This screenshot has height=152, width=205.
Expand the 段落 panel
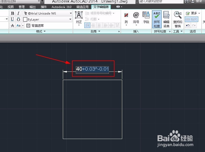95,31
